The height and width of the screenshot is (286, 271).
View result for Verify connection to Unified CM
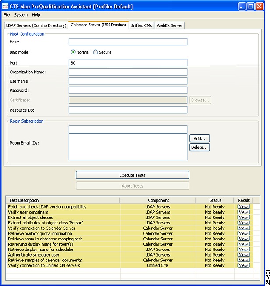coord(243,265)
